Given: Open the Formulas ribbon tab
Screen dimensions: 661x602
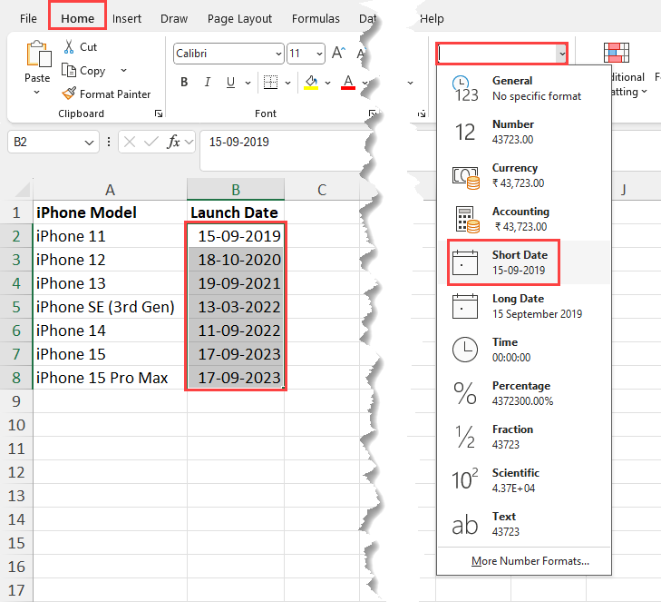Looking at the screenshot, I should point(316,18).
